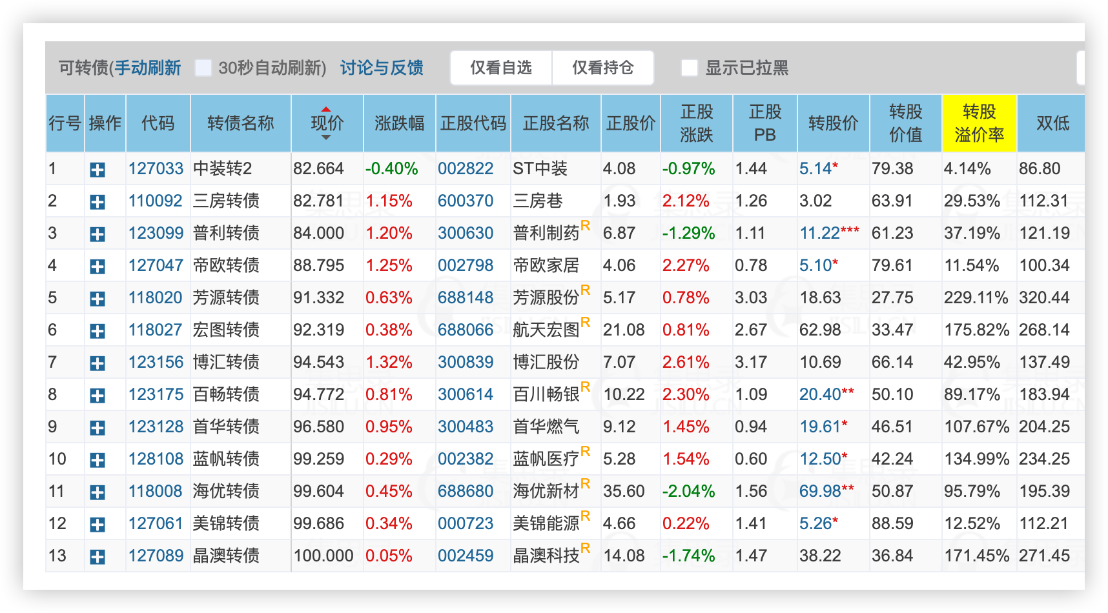Click the 双低 value 86.80

1040,169
